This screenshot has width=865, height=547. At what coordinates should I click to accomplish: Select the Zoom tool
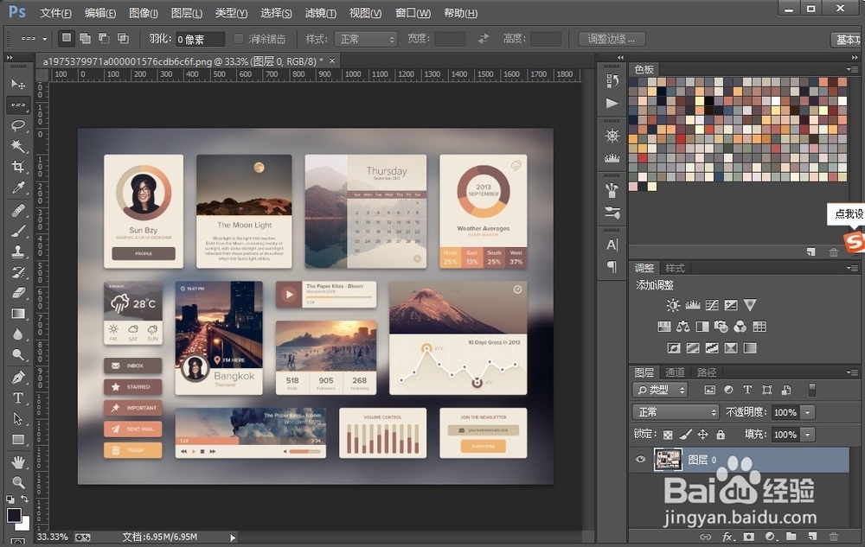click(x=18, y=482)
